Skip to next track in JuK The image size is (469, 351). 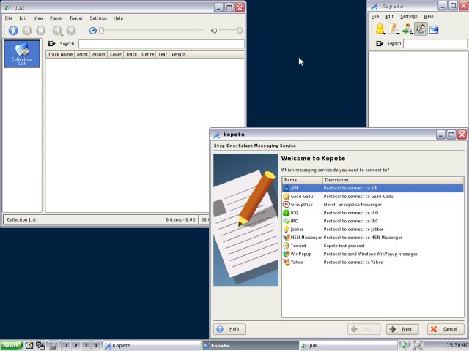point(71,31)
